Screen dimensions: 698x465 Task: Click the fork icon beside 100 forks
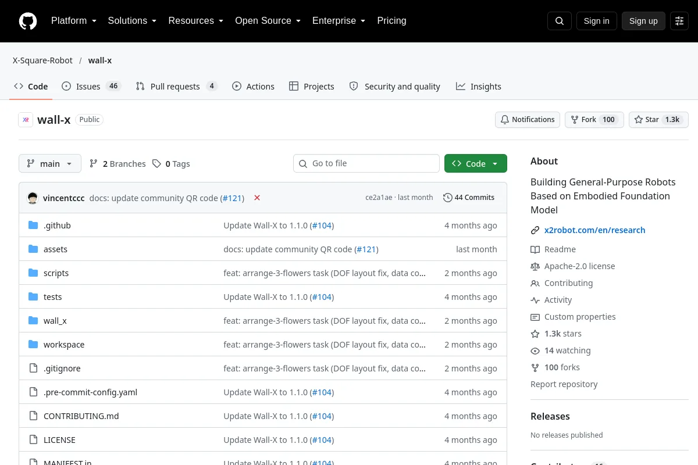[x=535, y=367]
